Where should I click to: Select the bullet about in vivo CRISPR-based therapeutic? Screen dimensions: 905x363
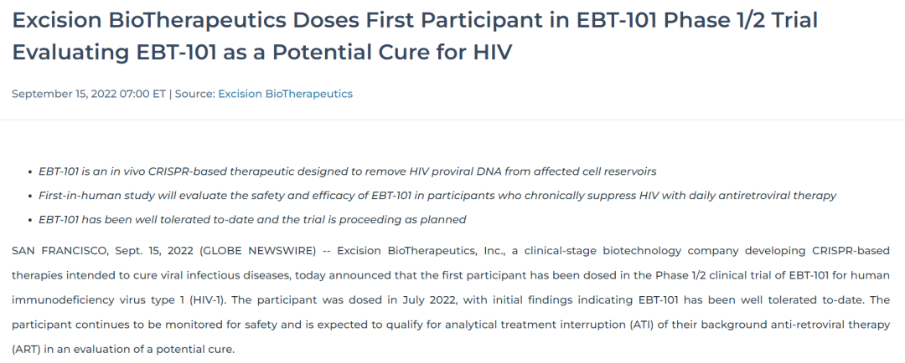pyautogui.click(x=348, y=171)
